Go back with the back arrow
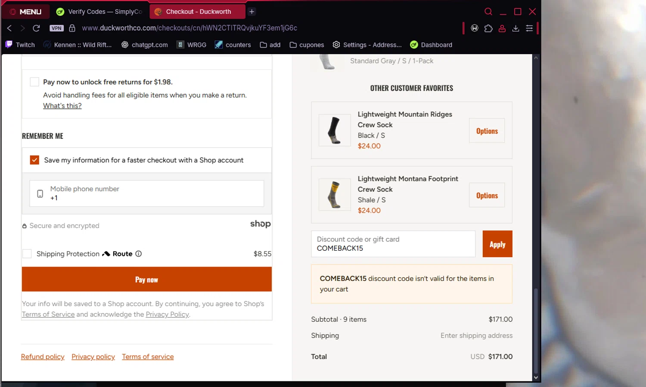The width and height of the screenshot is (646, 387). pyautogui.click(x=9, y=28)
